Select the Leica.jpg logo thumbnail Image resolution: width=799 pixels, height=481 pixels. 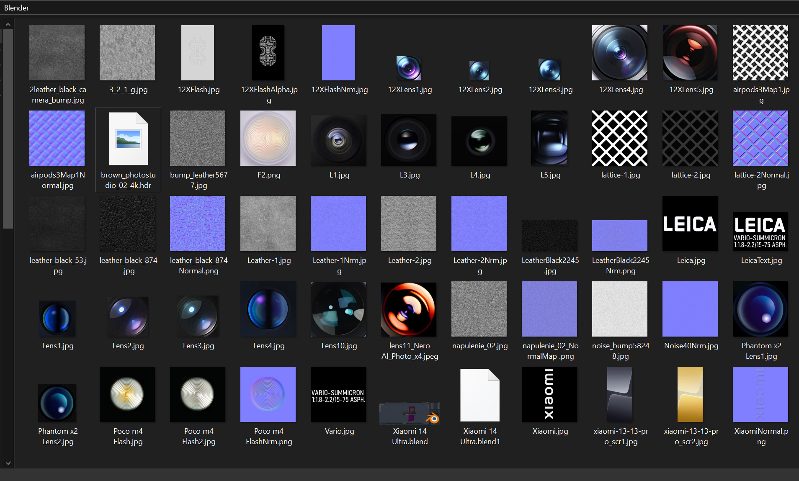pyautogui.click(x=690, y=224)
